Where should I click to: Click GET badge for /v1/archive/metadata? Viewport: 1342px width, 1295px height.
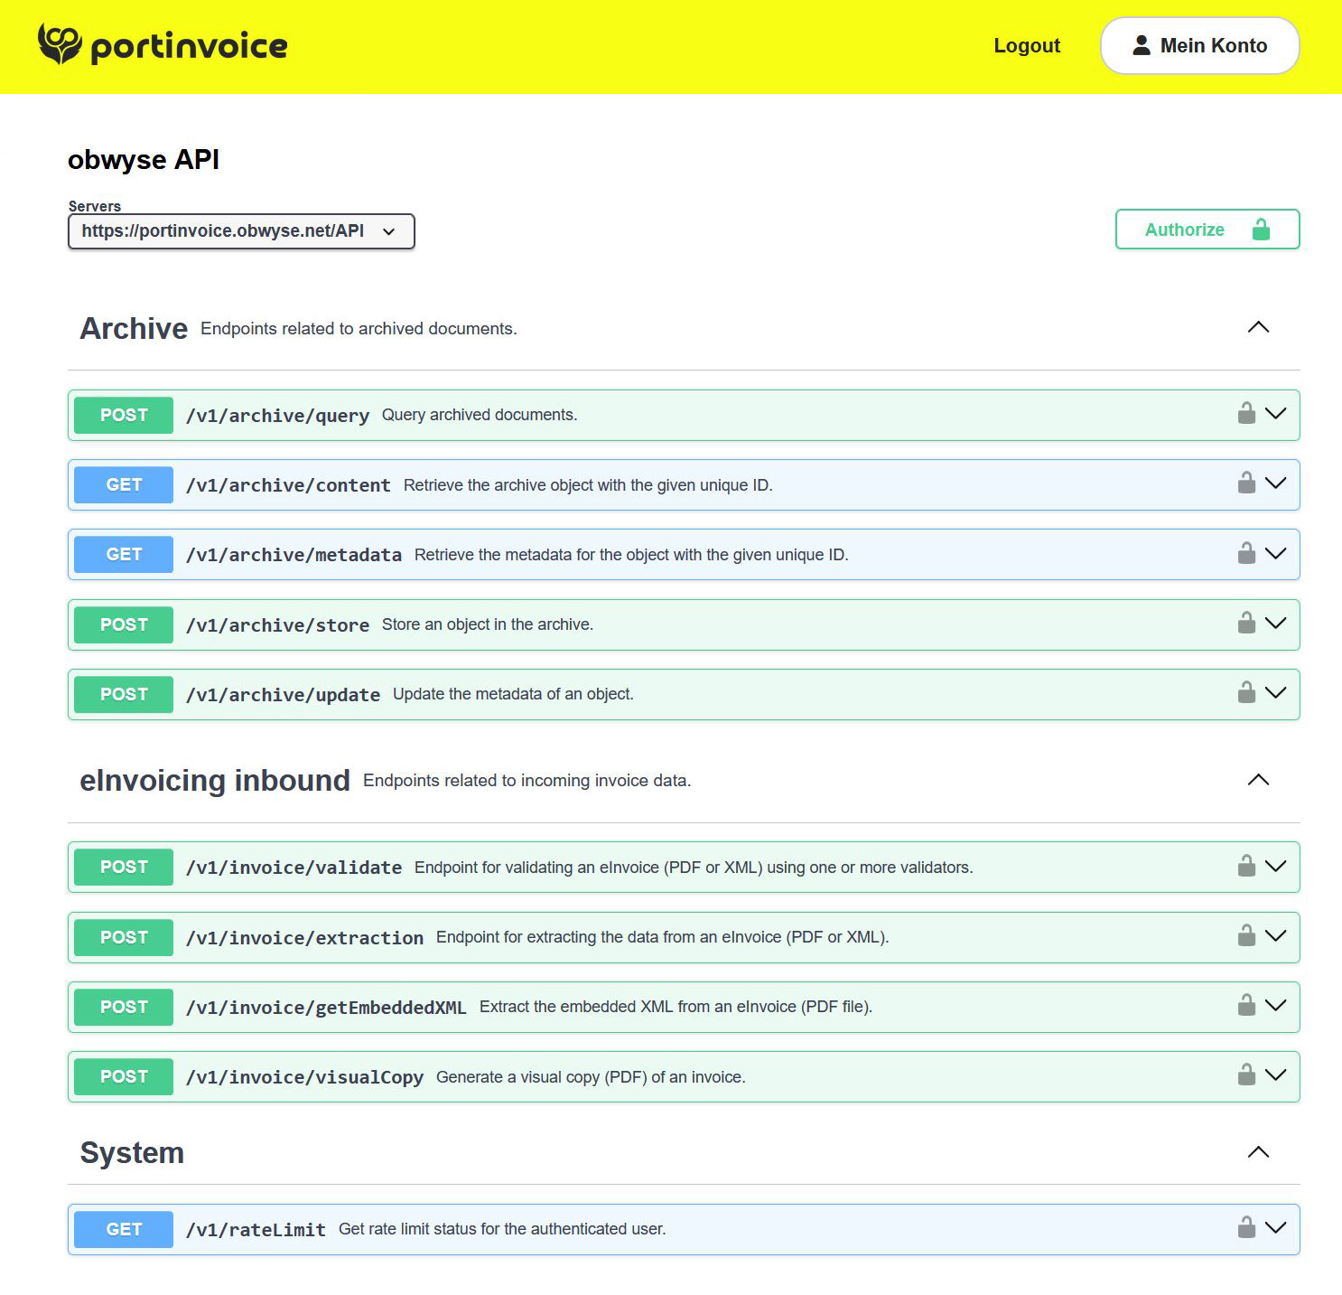point(124,554)
